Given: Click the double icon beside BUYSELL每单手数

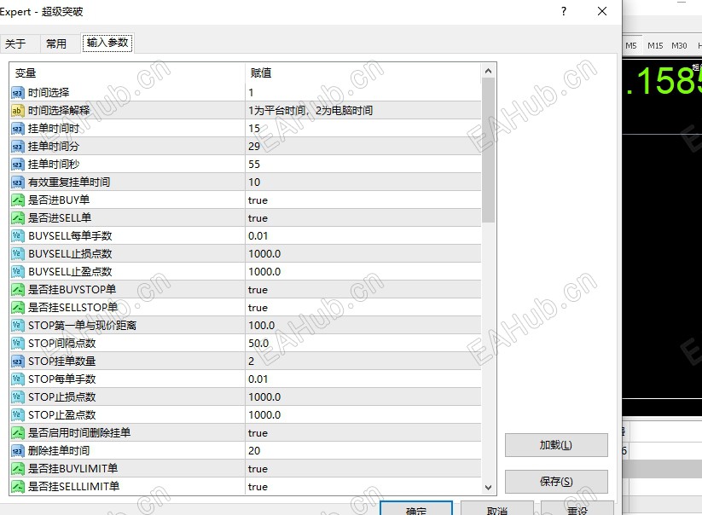Looking at the screenshot, I should 17,236.
